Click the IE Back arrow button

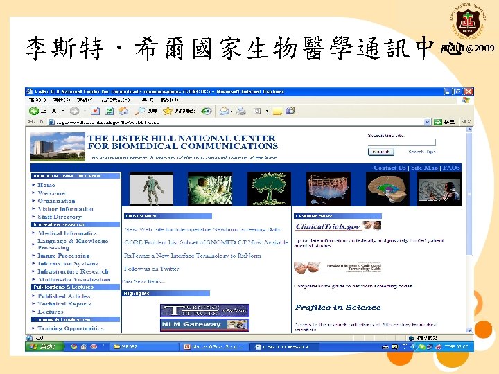(x=34, y=111)
